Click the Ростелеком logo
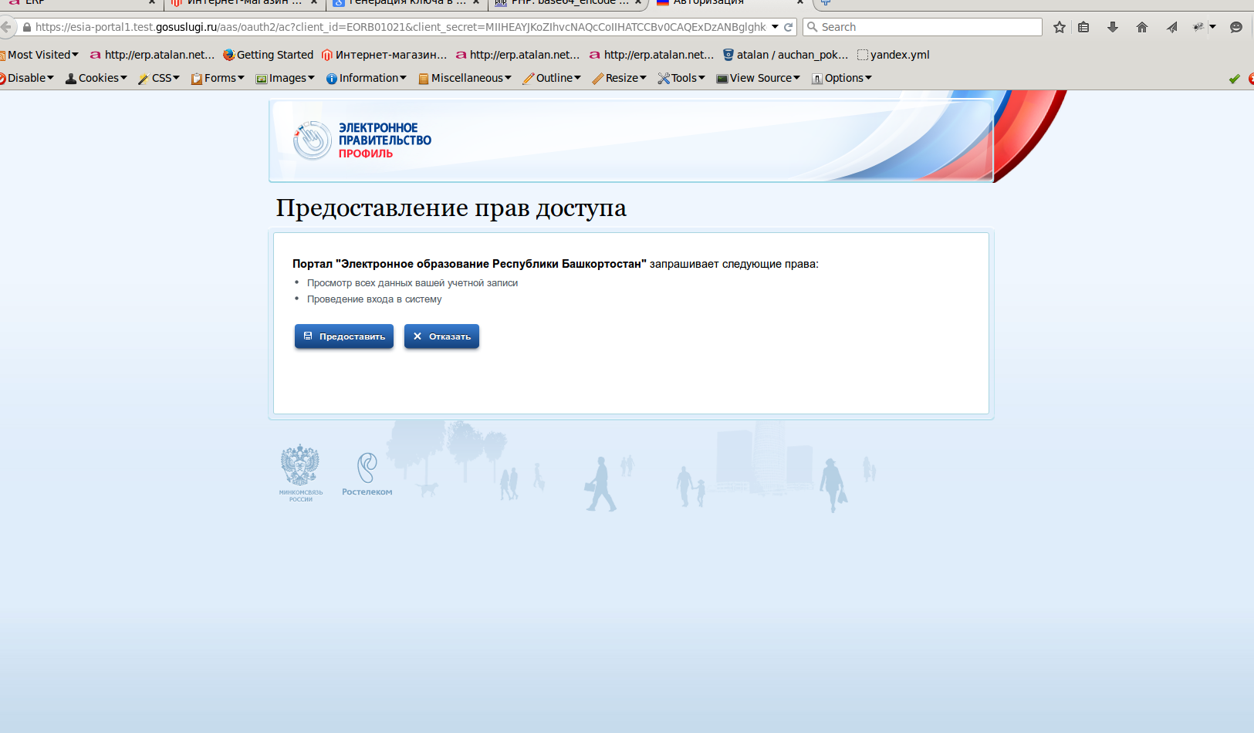This screenshot has width=1254, height=733. point(367,475)
